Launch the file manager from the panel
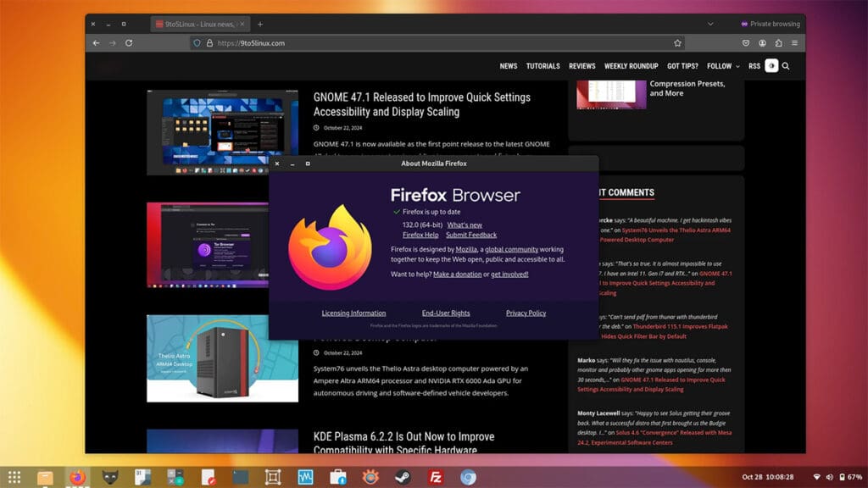 (x=45, y=477)
